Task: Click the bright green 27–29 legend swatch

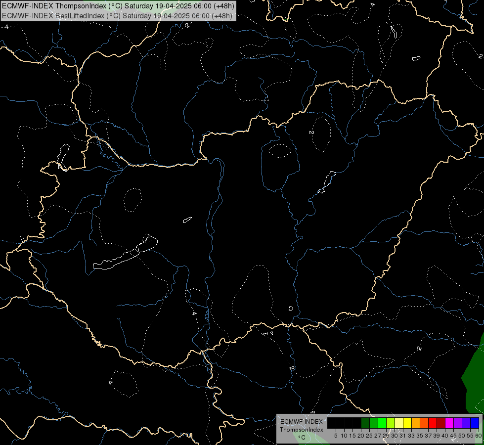Action: 382,423
